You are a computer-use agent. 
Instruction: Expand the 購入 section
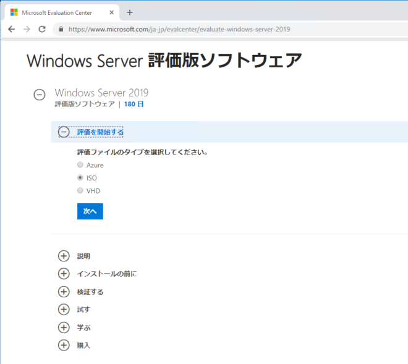coord(64,345)
